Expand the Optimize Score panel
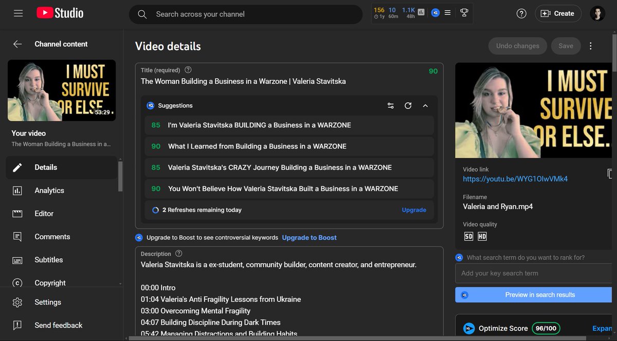 pyautogui.click(x=603, y=328)
